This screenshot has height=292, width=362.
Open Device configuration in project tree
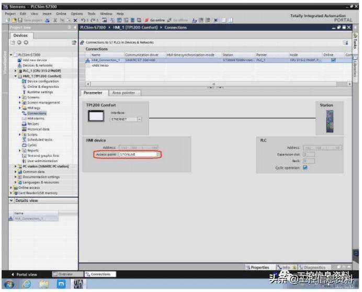[42, 81]
